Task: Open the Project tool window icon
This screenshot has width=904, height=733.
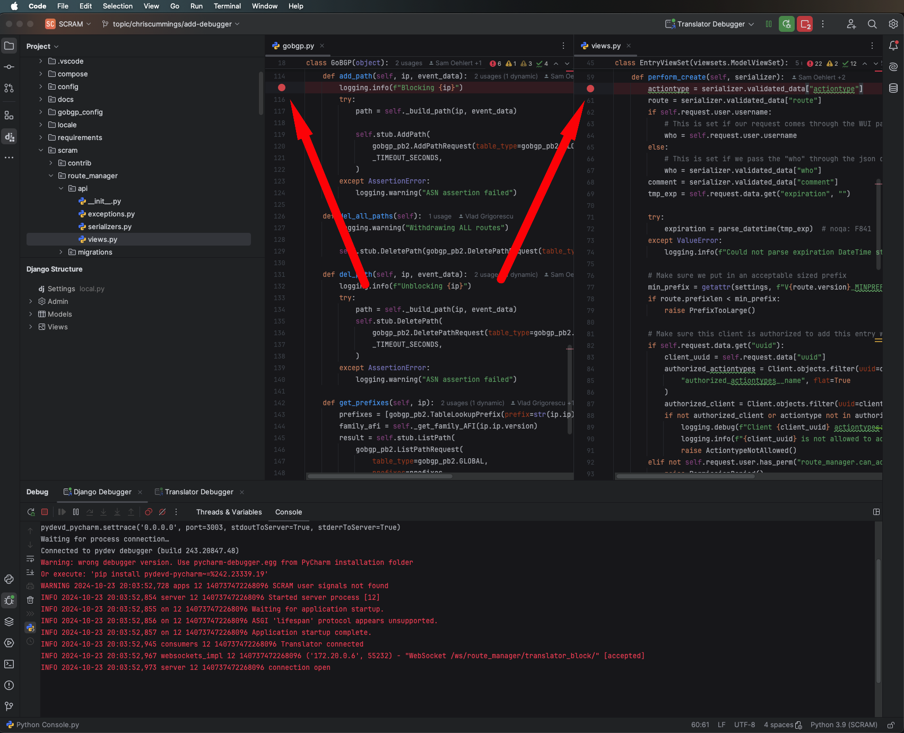Action: pyautogui.click(x=9, y=46)
